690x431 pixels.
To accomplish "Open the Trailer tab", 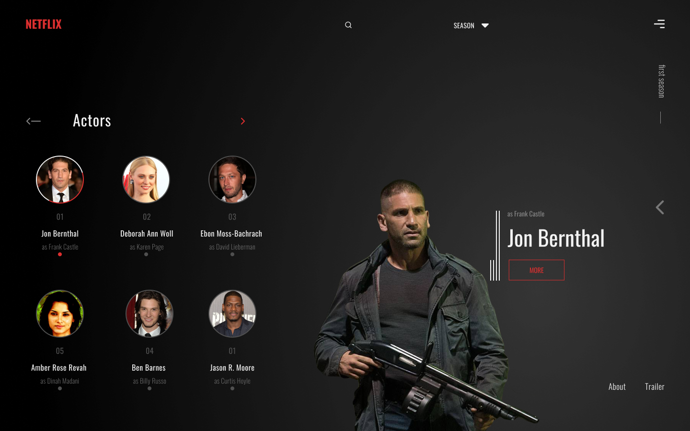I will (655, 387).
